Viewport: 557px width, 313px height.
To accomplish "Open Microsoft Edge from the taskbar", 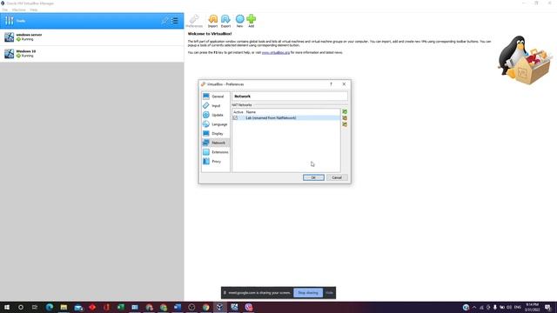I will click(x=50, y=307).
